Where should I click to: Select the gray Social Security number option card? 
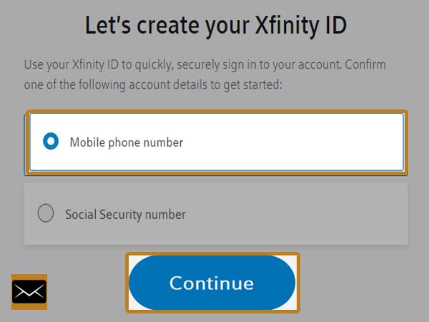[x=216, y=214]
